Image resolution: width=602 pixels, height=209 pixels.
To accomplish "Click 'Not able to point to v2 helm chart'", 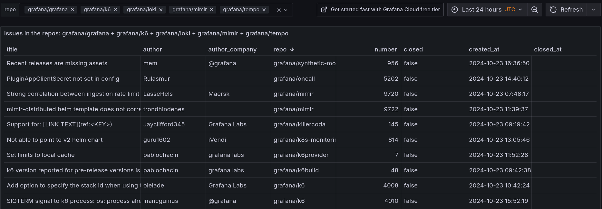I will coord(54,140).
